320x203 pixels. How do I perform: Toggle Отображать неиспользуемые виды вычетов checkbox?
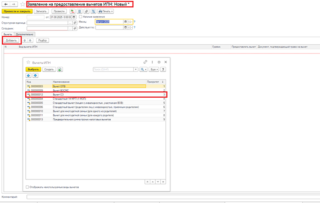click(x=28, y=187)
